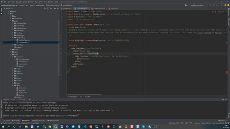The height and width of the screenshot is (129, 230).
Task: Open Visual Studio Code from the taskbar
Action: tap(85, 126)
